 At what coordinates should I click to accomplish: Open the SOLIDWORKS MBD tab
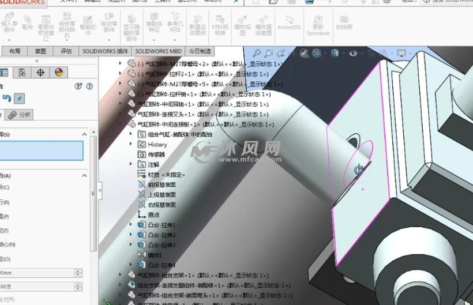click(159, 51)
